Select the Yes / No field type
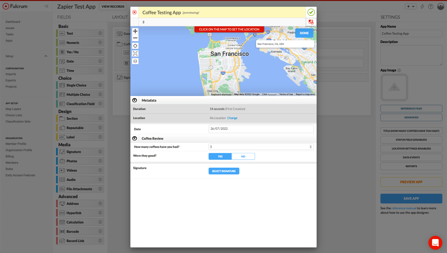Screen dimensions: 447x253 pos(80,52)
